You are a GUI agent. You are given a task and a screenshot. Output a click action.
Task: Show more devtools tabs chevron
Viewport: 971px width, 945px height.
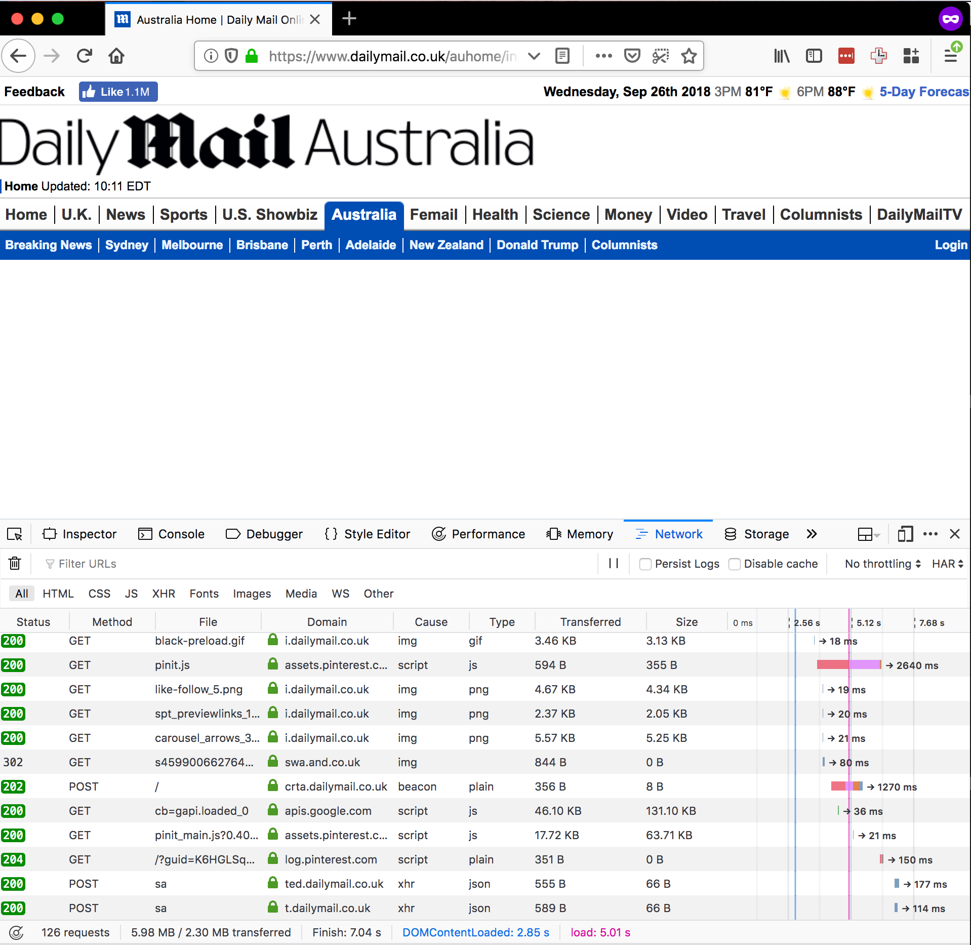[812, 534]
